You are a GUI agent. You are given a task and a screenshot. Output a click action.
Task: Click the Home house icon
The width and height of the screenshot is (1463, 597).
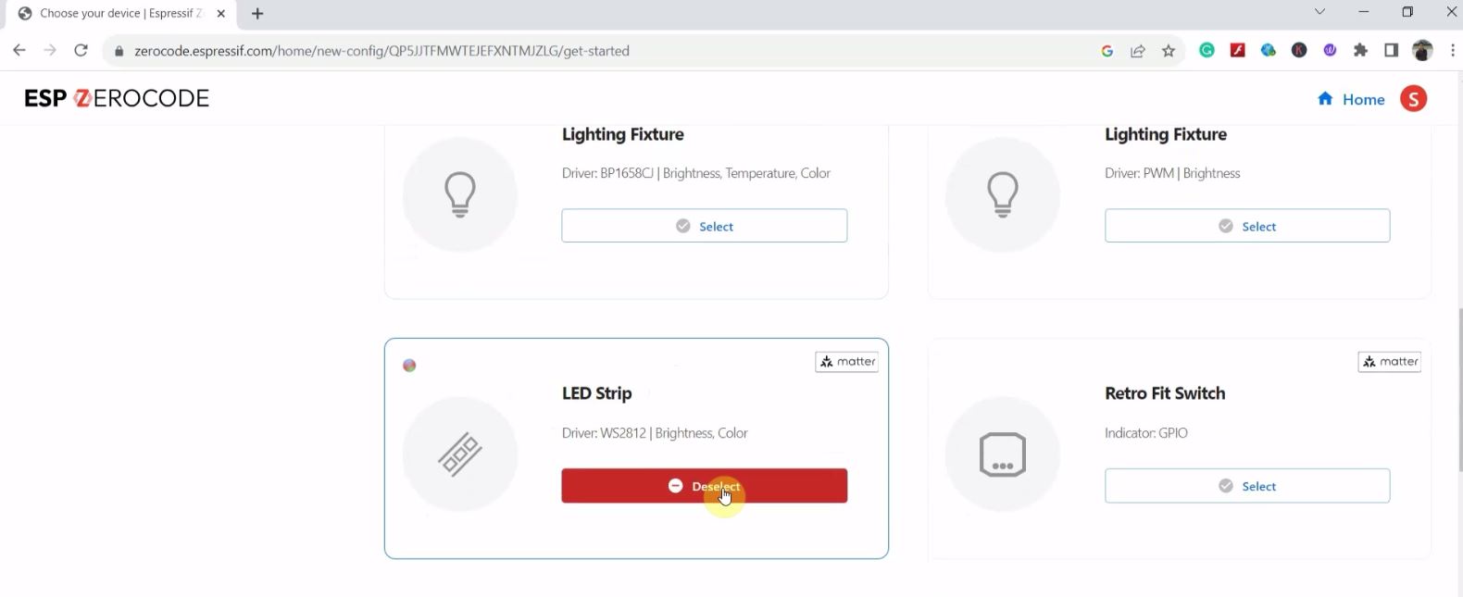tap(1325, 99)
